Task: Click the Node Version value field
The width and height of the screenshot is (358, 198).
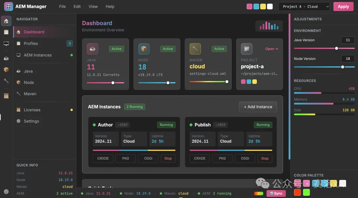Action: coord(348,59)
